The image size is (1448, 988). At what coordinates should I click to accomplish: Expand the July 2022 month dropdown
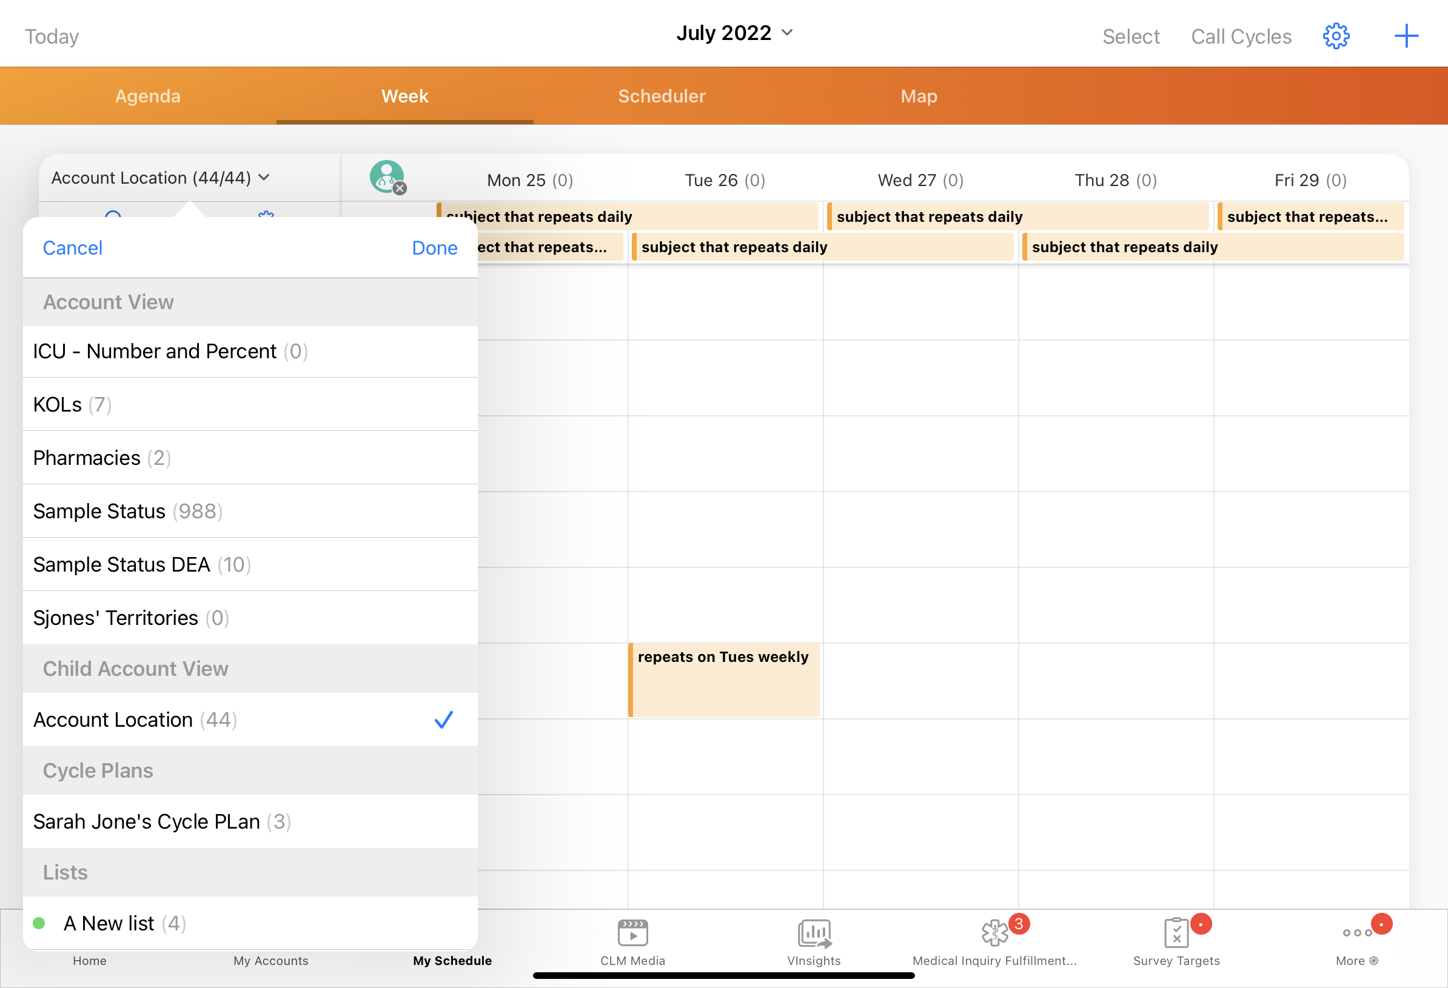click(734, 32)
